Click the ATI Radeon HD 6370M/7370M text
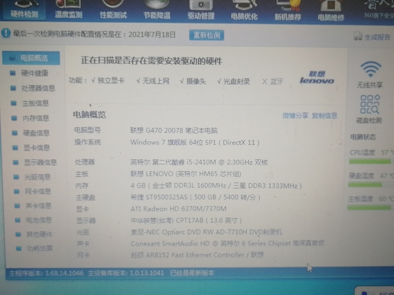 coord(179,209)
